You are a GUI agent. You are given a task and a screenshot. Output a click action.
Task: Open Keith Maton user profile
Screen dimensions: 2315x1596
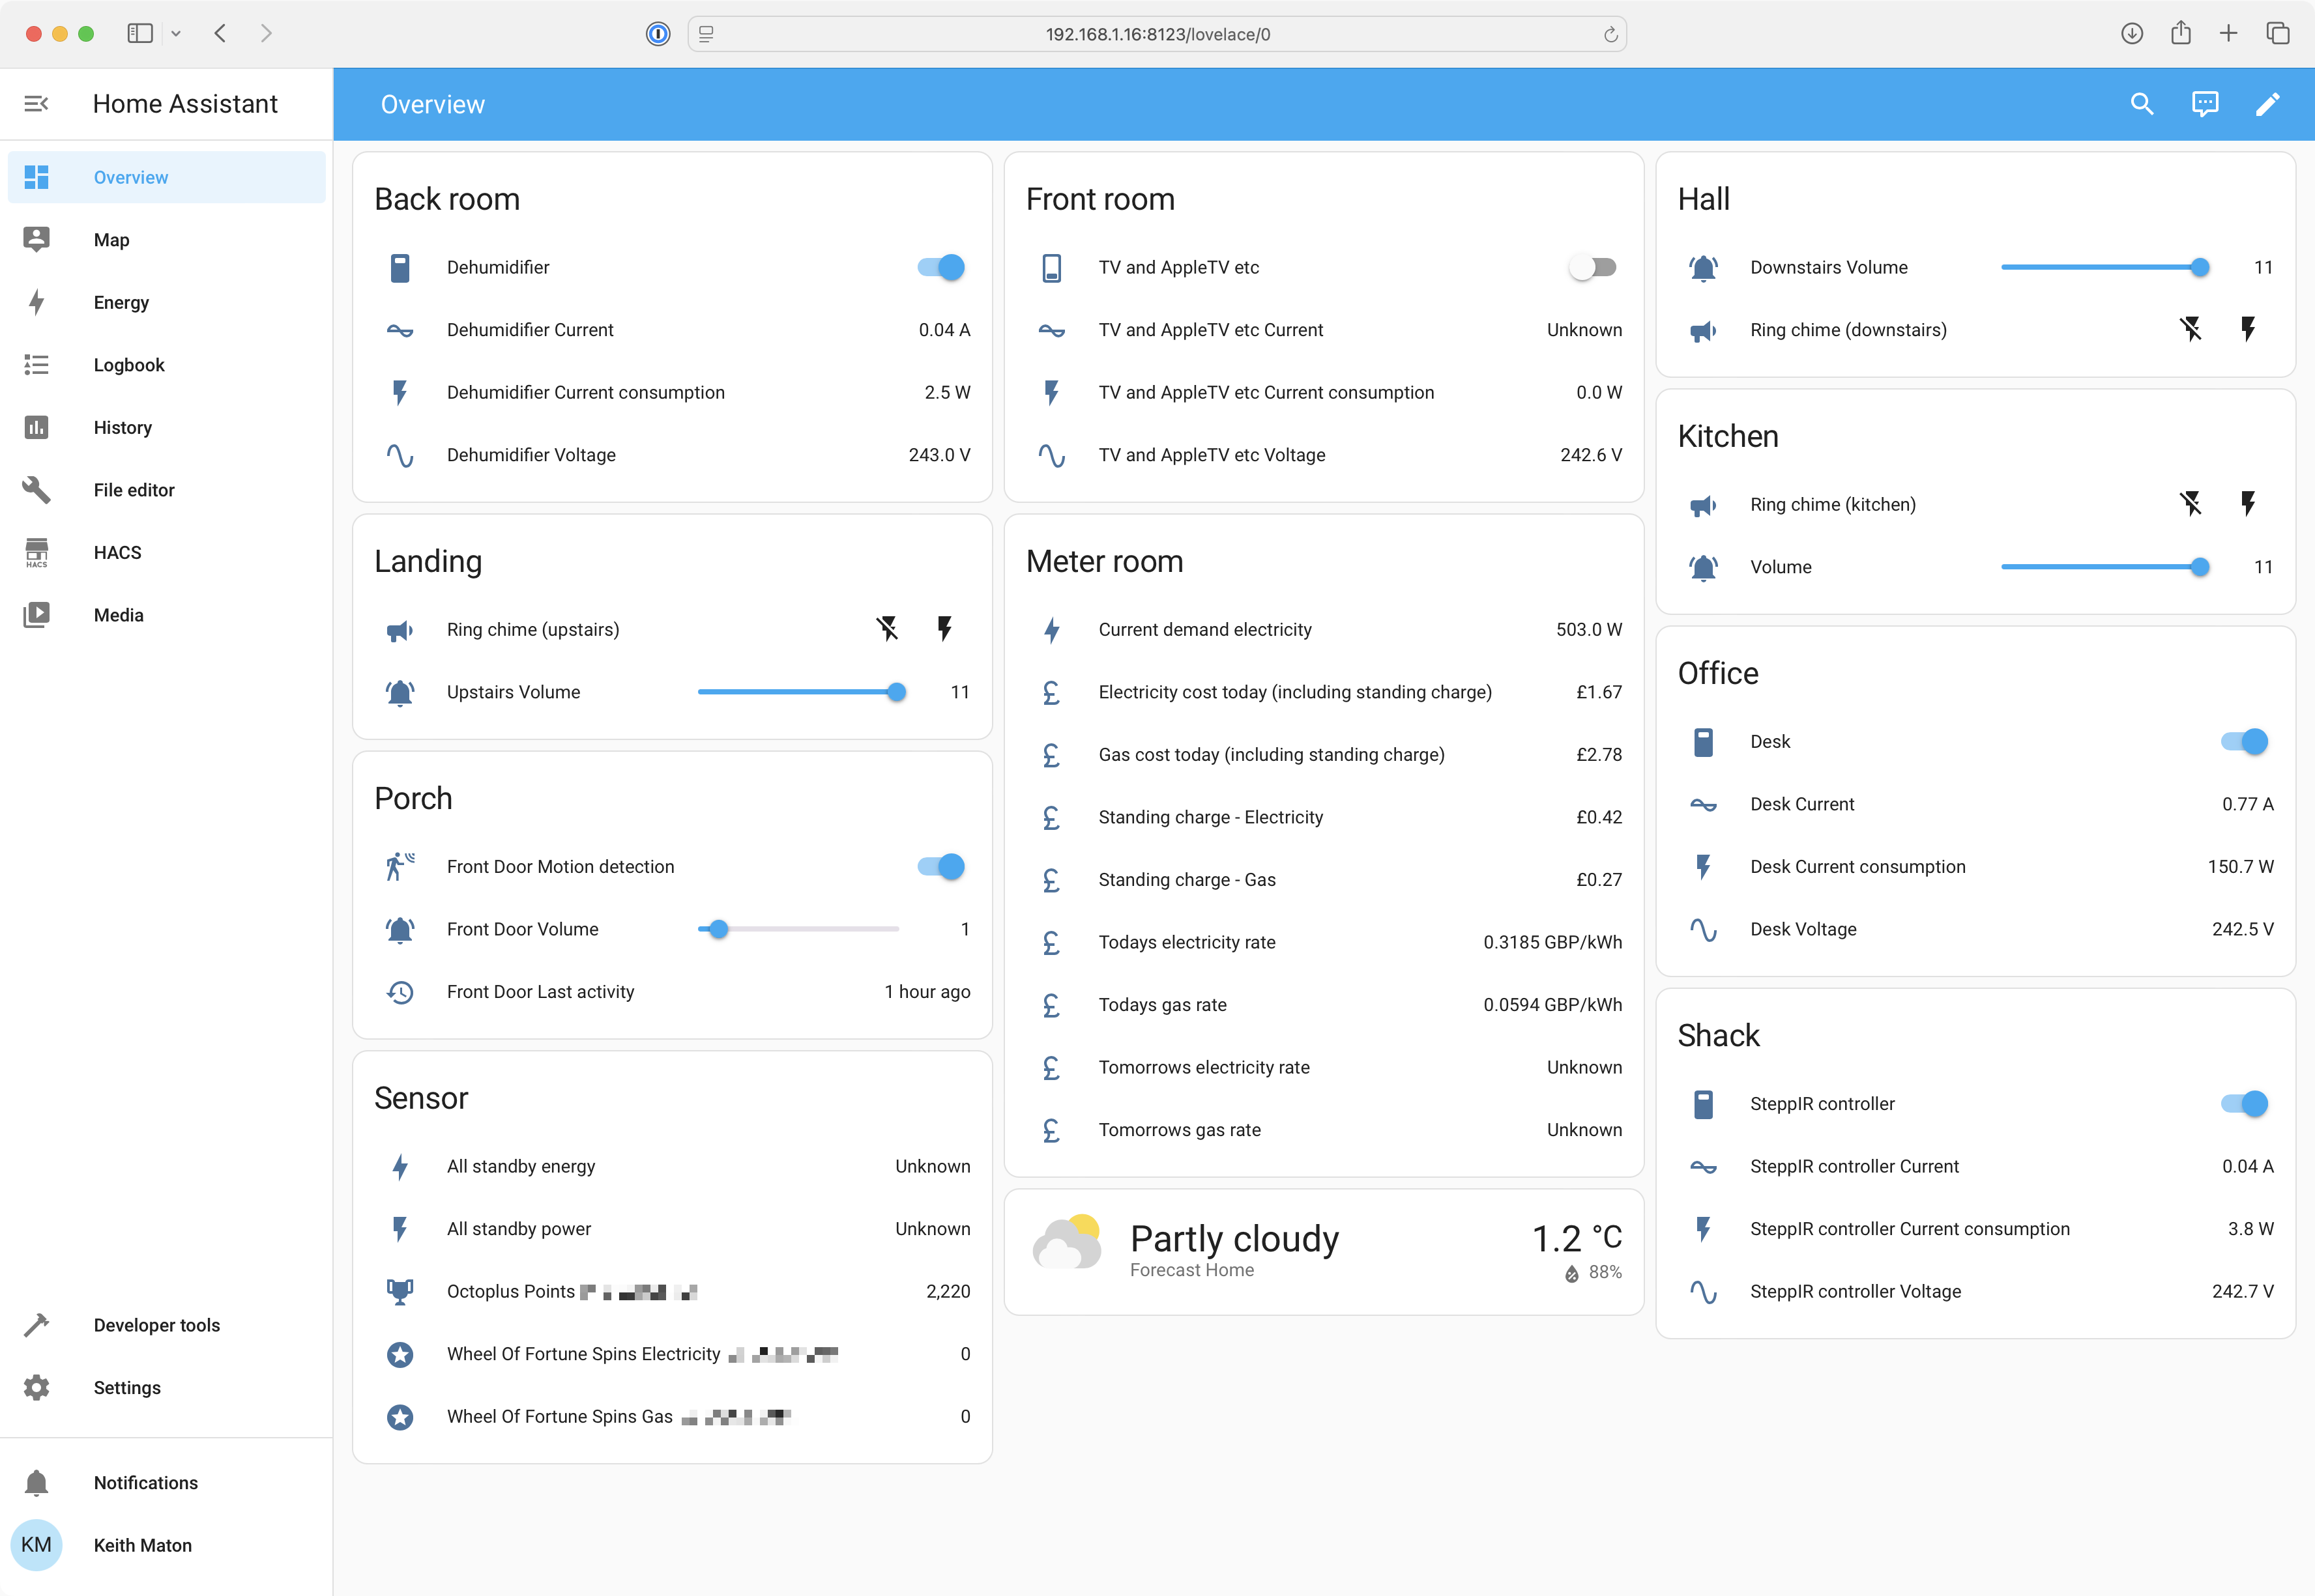tap(142, 1545)
